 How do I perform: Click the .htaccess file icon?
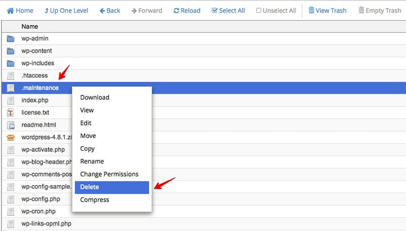click(11, 76)
